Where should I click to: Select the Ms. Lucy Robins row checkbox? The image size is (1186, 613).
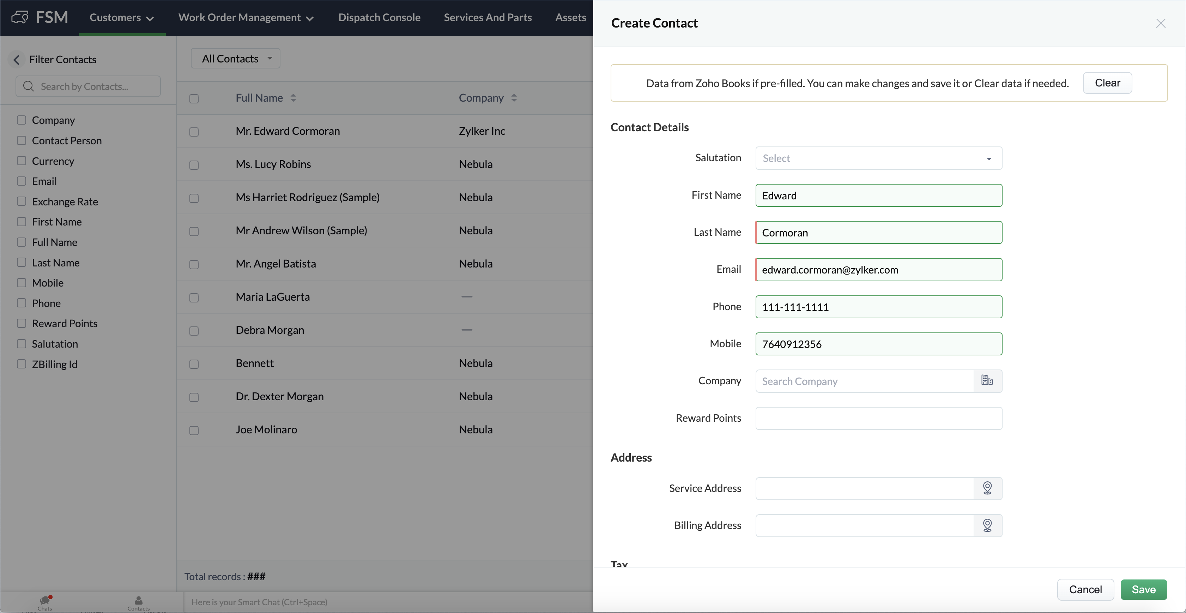pos(194,165)
